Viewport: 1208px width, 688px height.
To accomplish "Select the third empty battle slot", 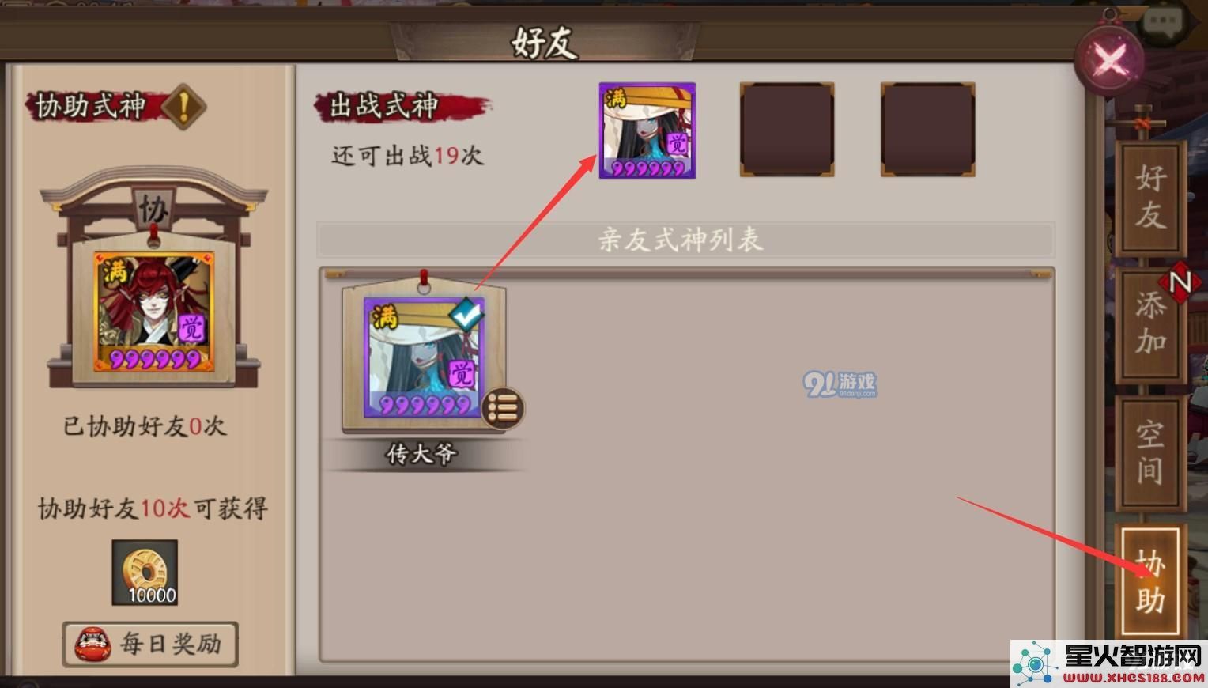I will 927,130.
